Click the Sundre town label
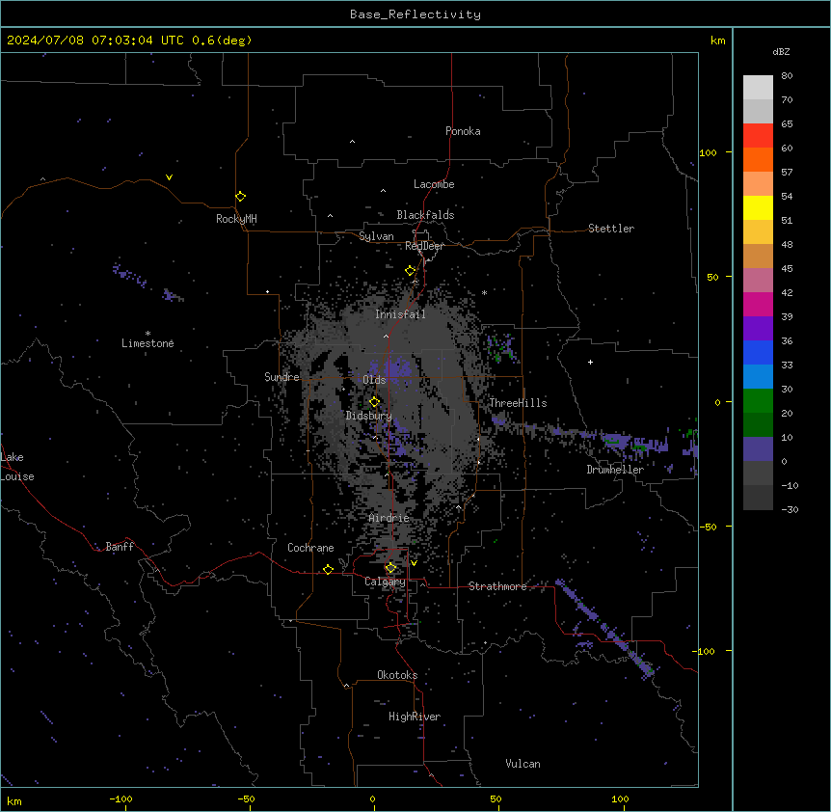Screen dimensions: 831x812 coord(281,377)
